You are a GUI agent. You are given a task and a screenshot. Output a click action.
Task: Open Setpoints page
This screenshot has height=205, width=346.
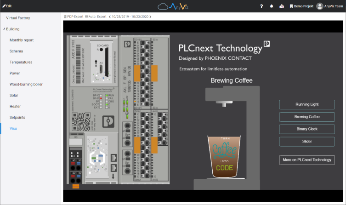pos(17,117)
